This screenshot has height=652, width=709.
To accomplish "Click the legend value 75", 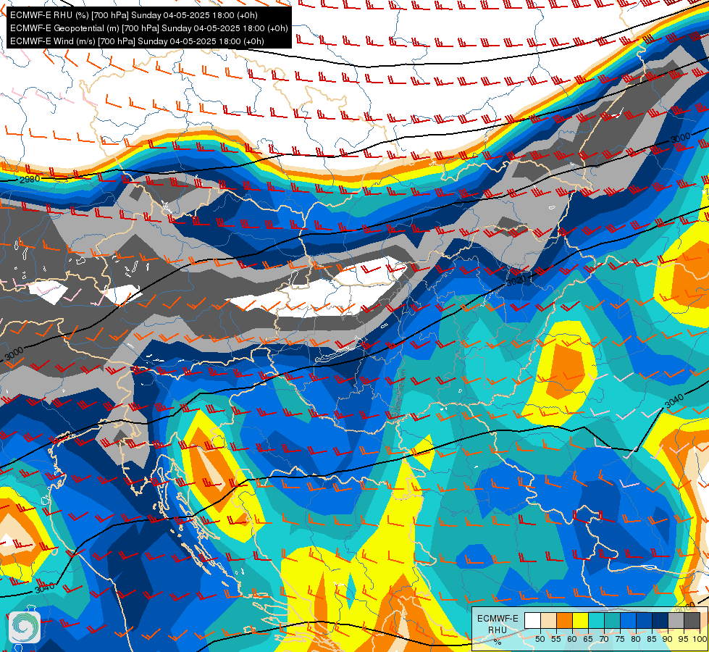I will [x=620, y=639].
